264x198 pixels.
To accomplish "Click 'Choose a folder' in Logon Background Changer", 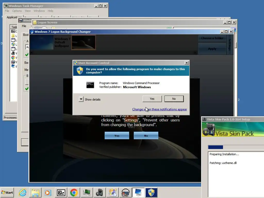I will point(212,38).
